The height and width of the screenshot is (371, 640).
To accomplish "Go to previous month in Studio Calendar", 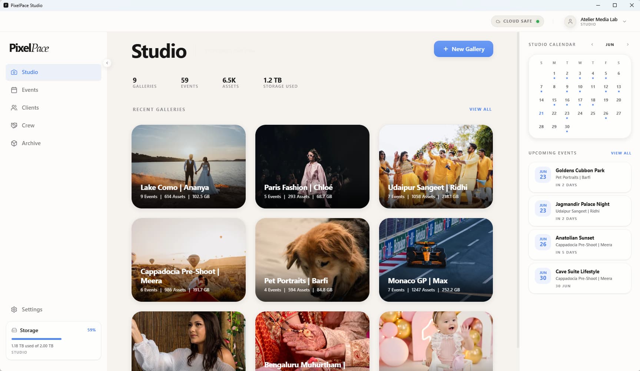I will tap(592, 44).
